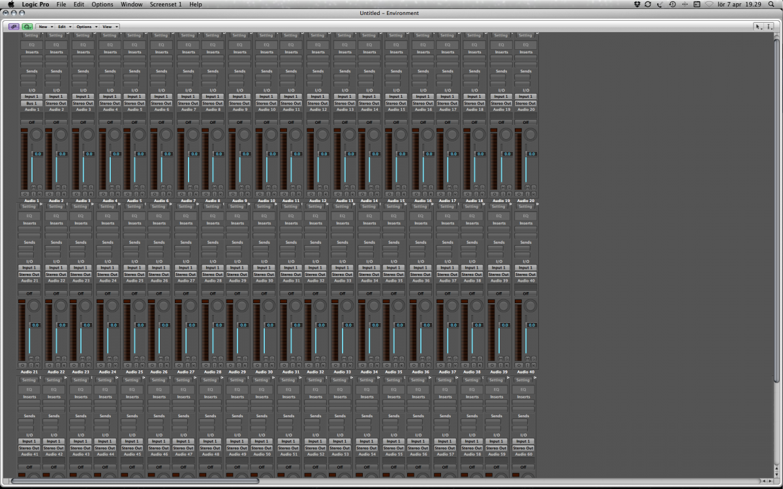Click the 0.0 level value on Audio 15
Screen dimensions: 783x489
click(x=401, y=154)
